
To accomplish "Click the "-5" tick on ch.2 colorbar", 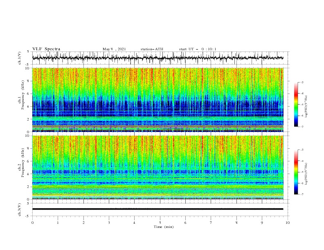I will click(x=301, y=172).
